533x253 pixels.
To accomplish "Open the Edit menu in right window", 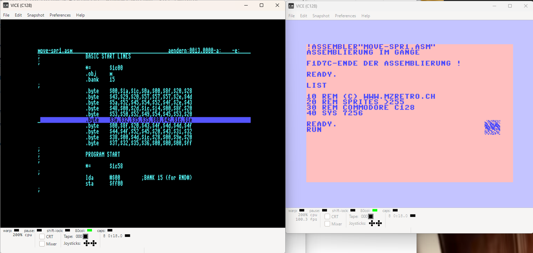I will tap(304, 16).
